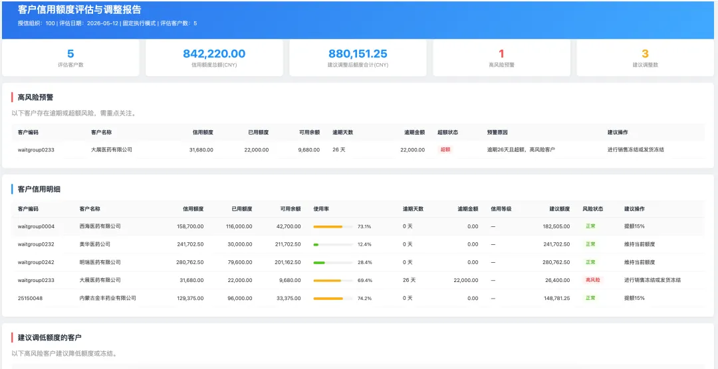Select the 高风险预警 count card
718x369 pixels.
[x=501, y=58]
